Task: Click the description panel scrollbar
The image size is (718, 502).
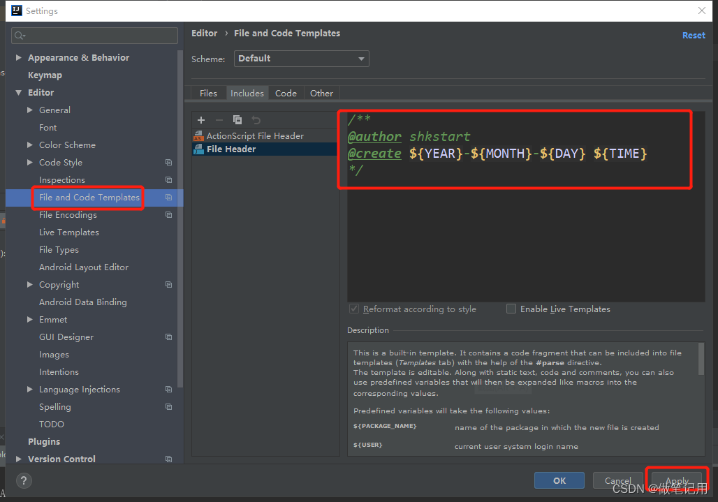Action: (701, 360)
